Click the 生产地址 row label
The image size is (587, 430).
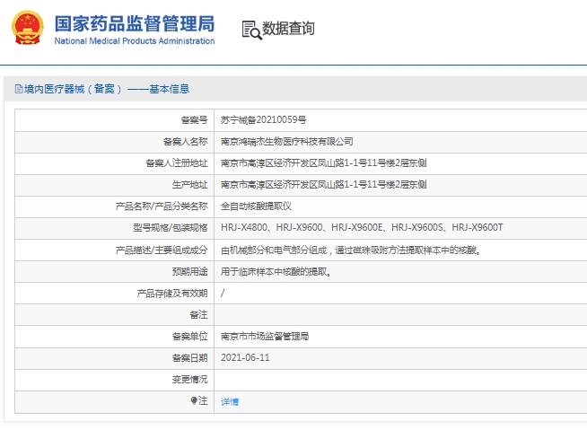[189, 185]
